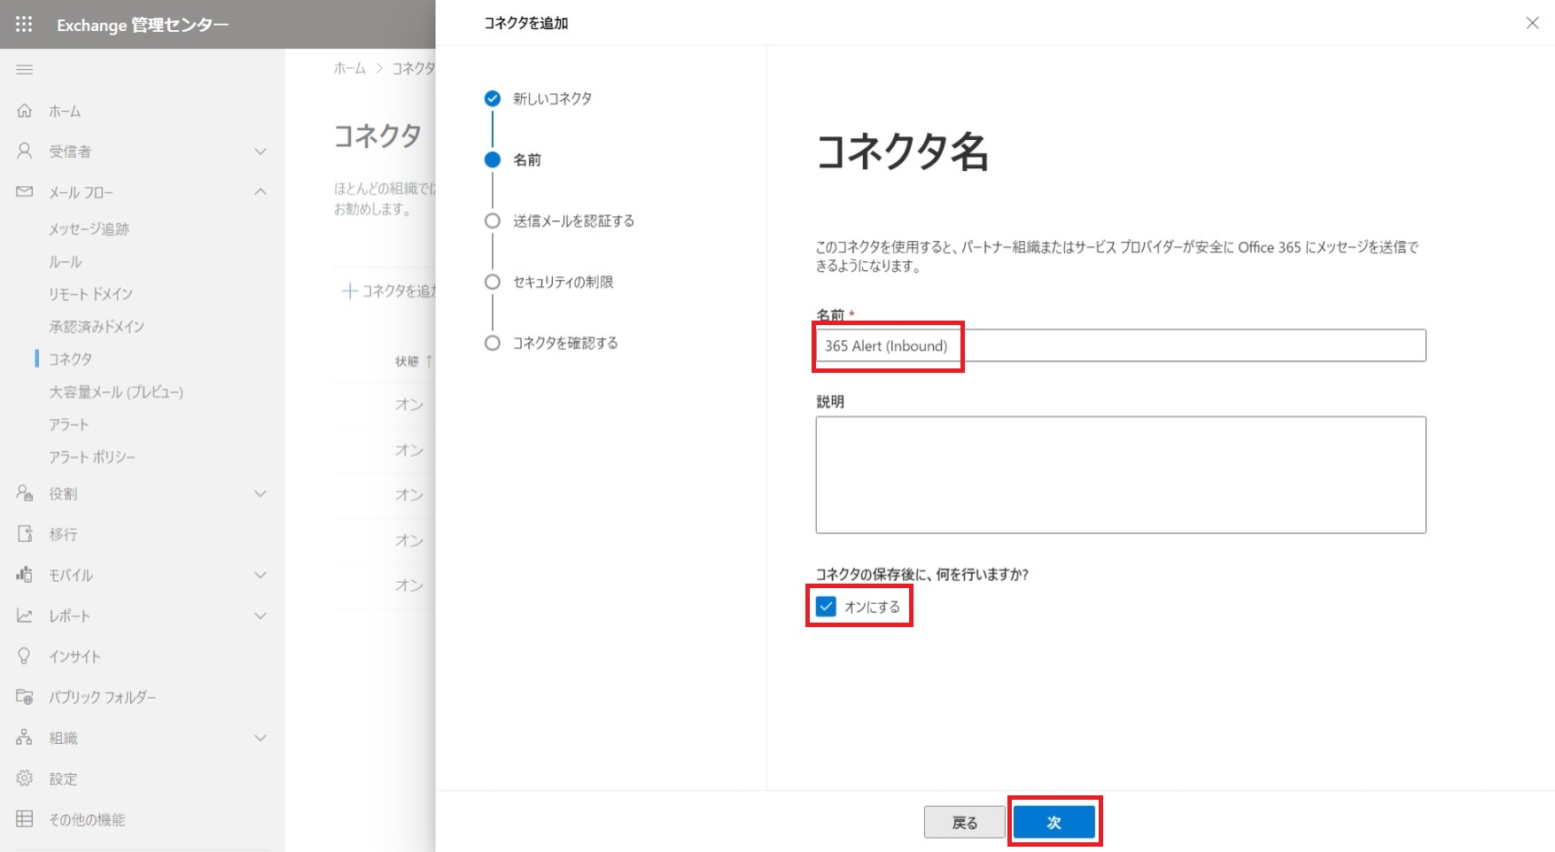Click the Recipients person icon
Viewport: 1555px width, 852px height.
[x=25, y=151]
